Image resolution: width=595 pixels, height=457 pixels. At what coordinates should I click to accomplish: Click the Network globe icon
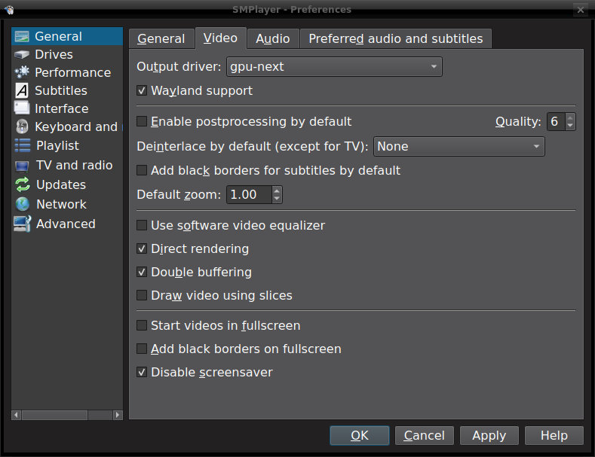tap(23, 204)
